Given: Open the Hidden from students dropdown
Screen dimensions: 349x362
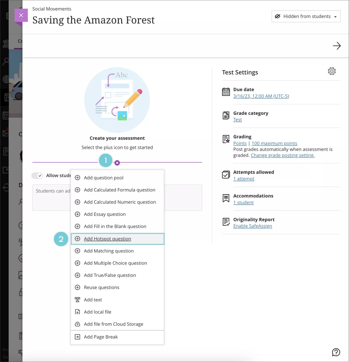Looking at the screenshot, I should click(x=306, y=16).
